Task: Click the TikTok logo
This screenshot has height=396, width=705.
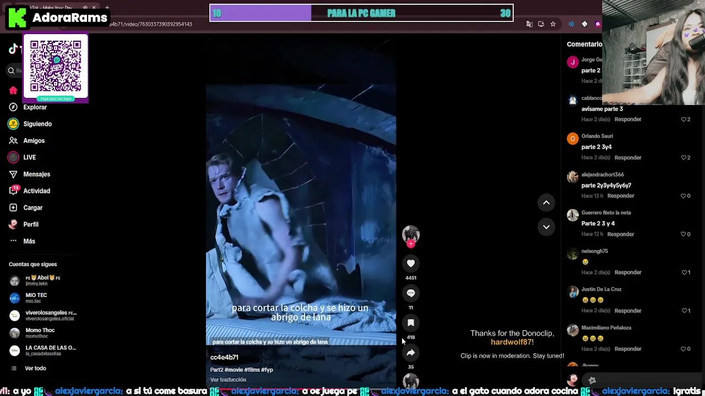Action: [x=13, y=49]
